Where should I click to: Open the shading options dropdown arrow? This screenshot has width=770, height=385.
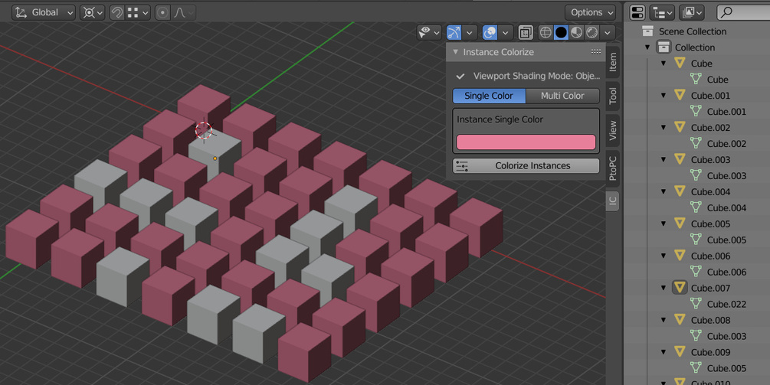point(608,32)
